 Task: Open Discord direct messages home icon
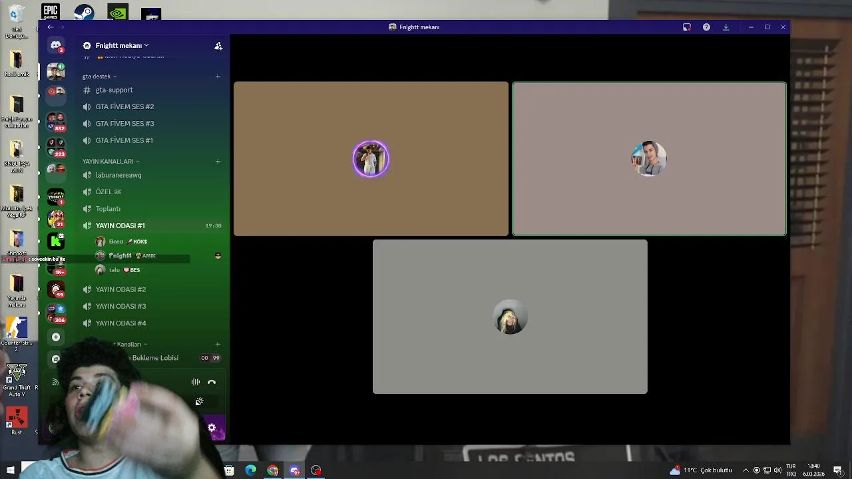[x=56, y=46]
